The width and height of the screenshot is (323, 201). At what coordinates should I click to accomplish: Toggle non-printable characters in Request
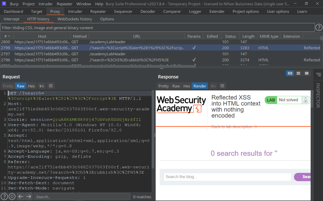(41, 86)
